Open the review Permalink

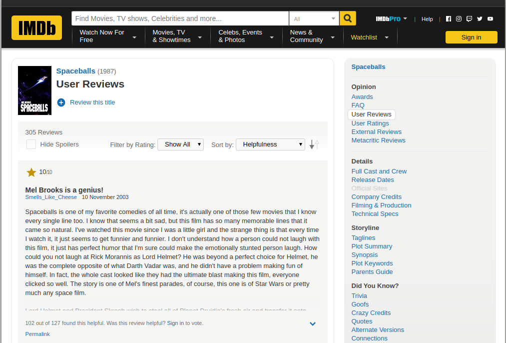click(37, 334)
